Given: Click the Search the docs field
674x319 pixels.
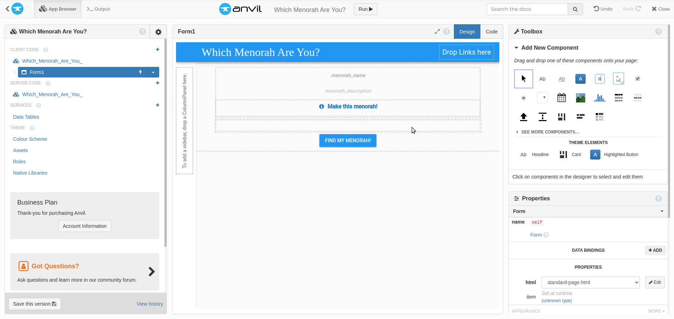Looking at the screenshot, I should [x=527, y=9].
